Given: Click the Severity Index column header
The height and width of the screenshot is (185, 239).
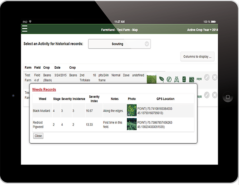Looking at the screenshot, I should click(94, 99).
